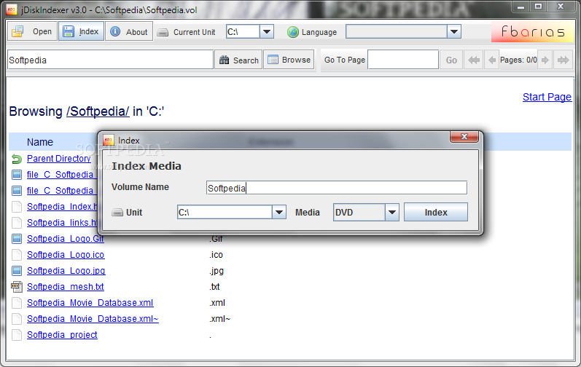Click the file icon beside Softpedia_project
Viewport: 581px width, 367px height.
17,335
